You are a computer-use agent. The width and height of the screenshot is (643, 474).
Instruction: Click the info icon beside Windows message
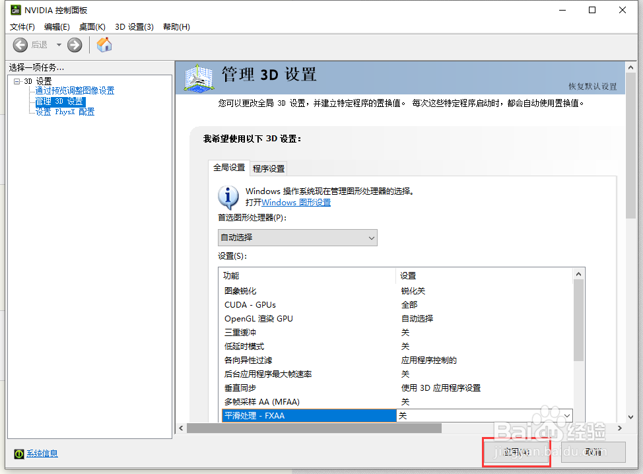tap(228, 197)
